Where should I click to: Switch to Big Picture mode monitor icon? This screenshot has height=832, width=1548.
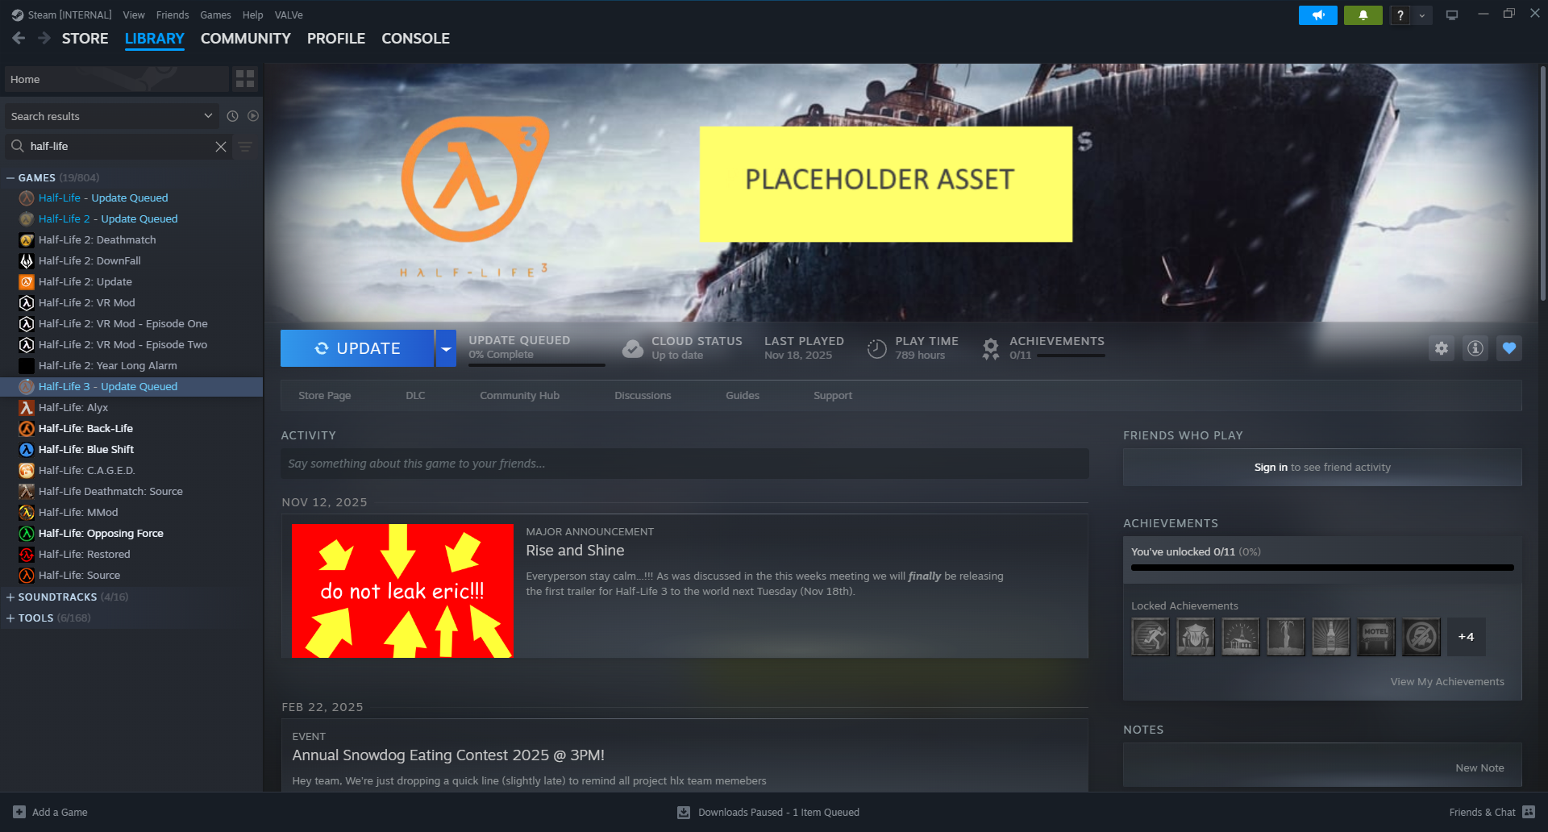pyautogui.click(x=1452, y=15)
